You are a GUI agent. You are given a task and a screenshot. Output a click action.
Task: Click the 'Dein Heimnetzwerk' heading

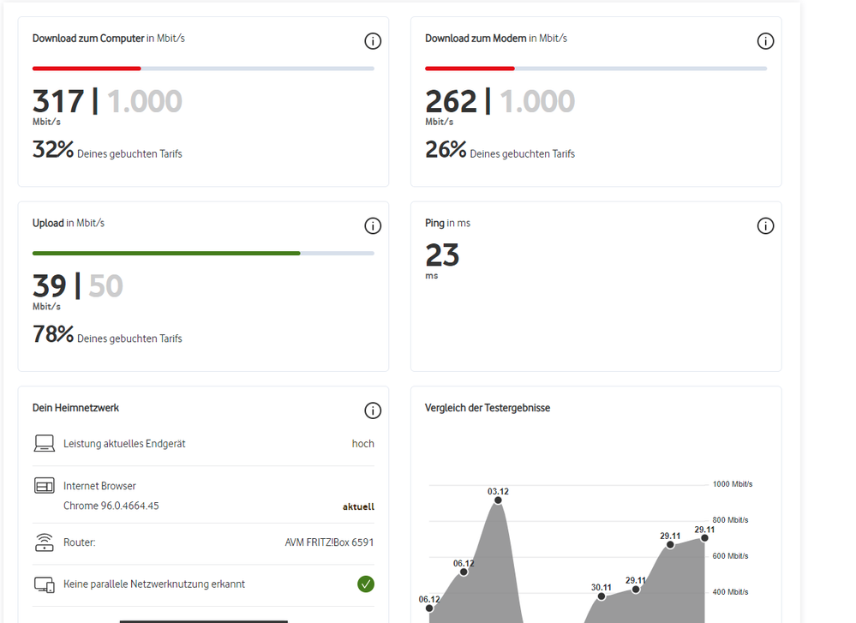point(75,408)
